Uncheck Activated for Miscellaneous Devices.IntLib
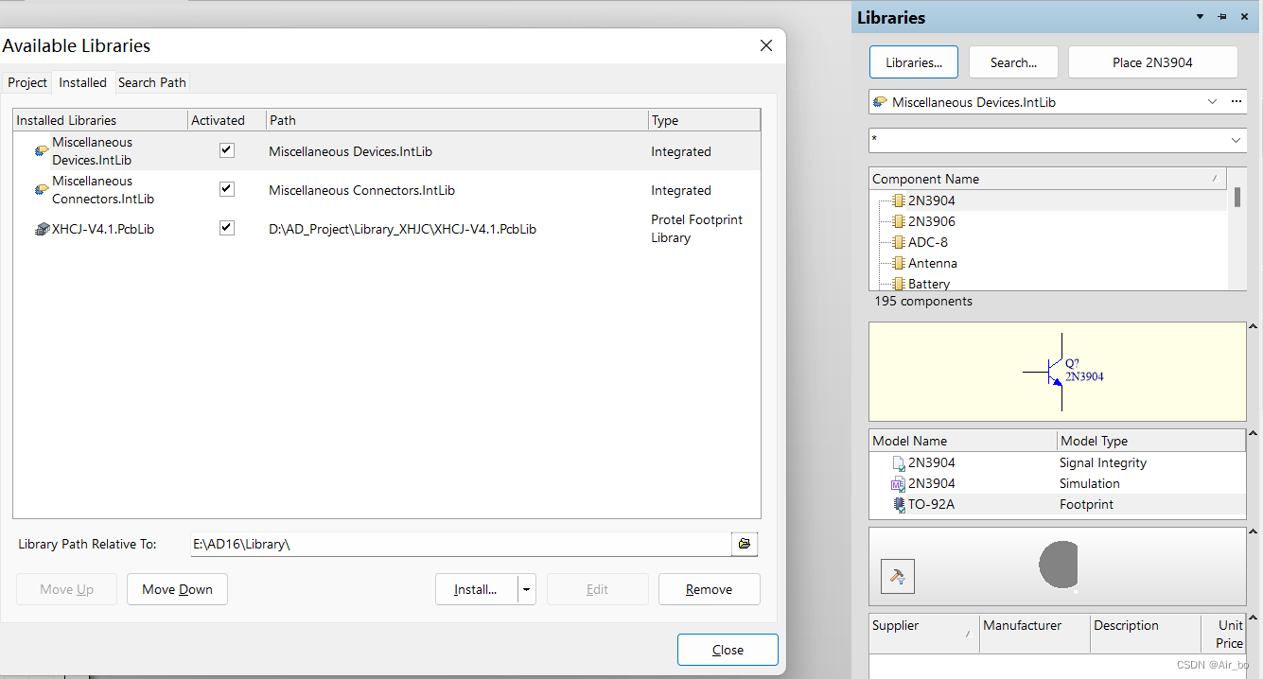The height and width of the screenshot is (679, 1263). [x=226, y=150]
